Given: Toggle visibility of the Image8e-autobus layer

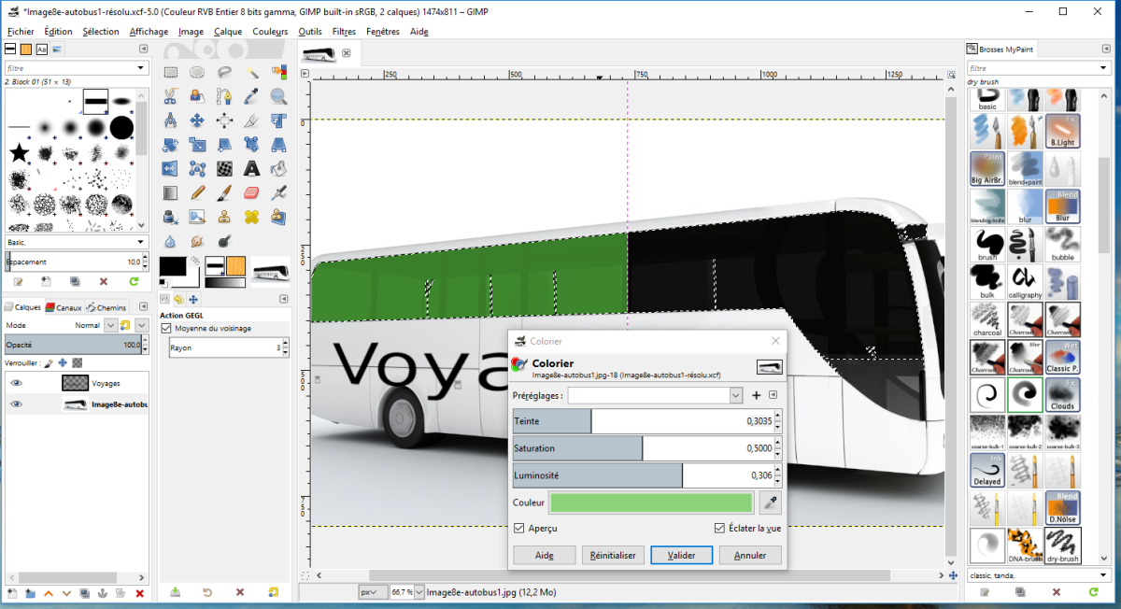Looking at the screenshot, I should click(15, 404).
